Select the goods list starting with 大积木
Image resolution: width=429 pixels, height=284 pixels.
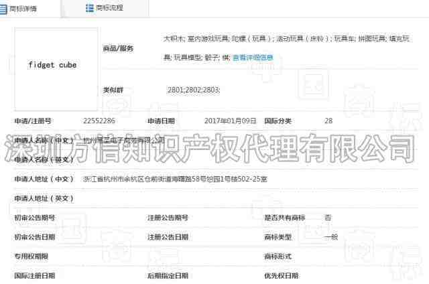[286, 48]
